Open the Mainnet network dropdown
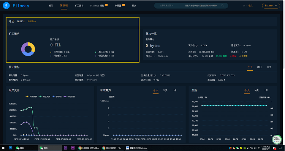This screenshot has width=285, height=151. tap(271, 6)
